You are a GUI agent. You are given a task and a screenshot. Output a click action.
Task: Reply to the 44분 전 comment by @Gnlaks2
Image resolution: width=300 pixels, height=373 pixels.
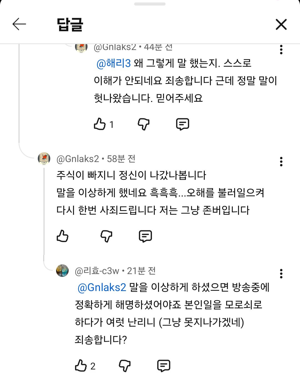click(182, 124)
